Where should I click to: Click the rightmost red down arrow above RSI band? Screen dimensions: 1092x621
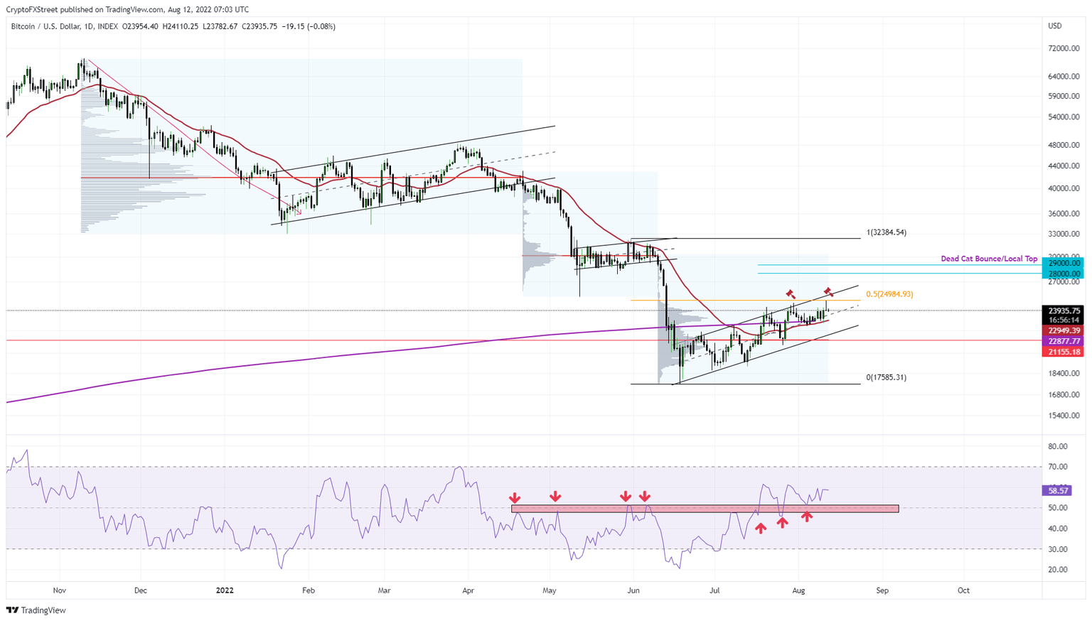pos(644,497)
